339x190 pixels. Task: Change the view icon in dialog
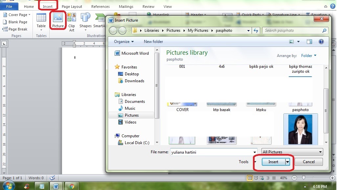click(x=291, y=42)
